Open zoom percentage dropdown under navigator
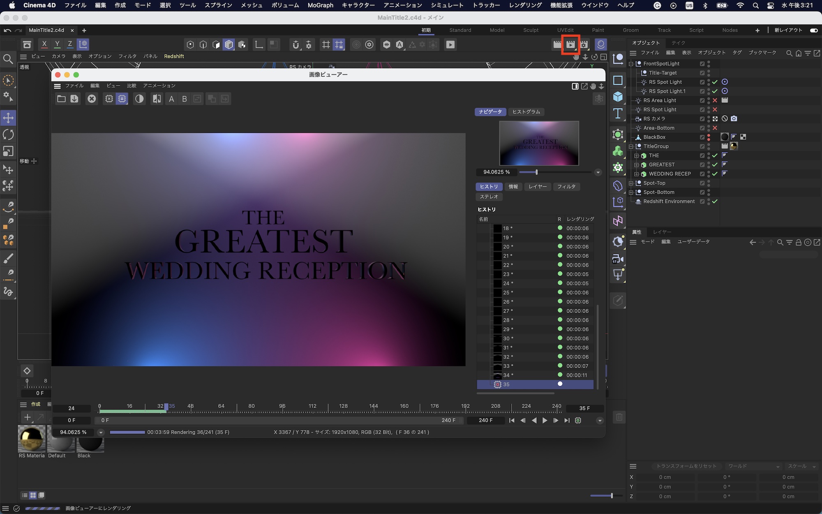822x514 pixels. pyautogui.click(x=598, y=172)
